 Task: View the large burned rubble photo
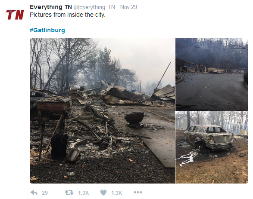pos(102,111)
